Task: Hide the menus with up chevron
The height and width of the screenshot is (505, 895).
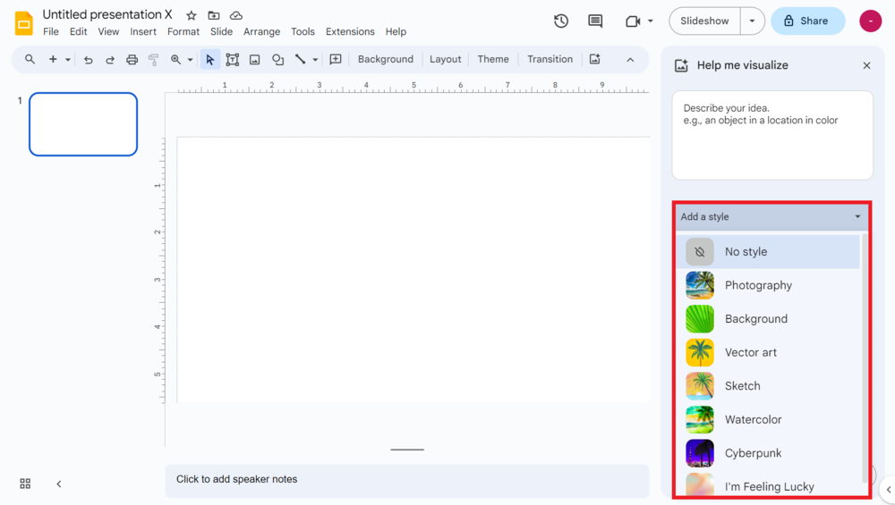Action: pos(630,60)
